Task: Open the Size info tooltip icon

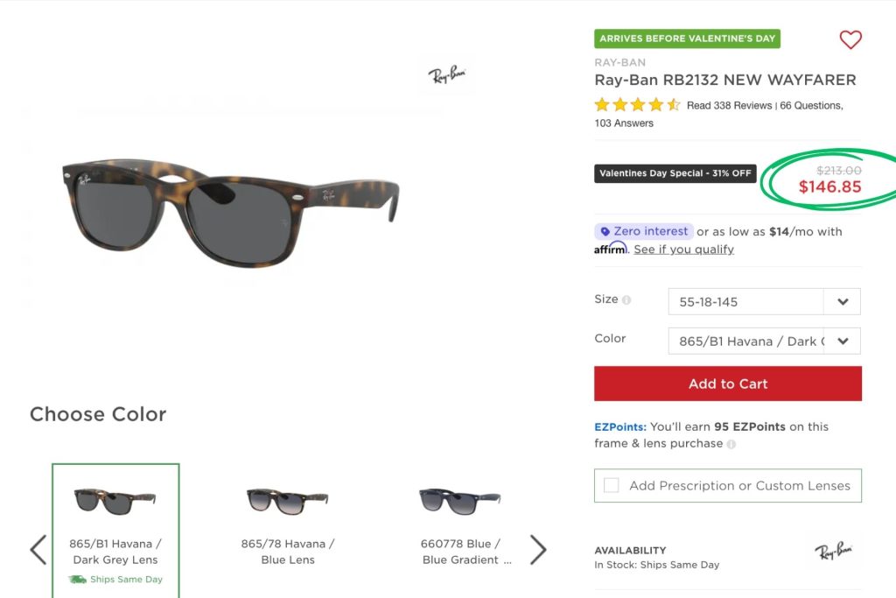Action: click(x=627, y=299)
